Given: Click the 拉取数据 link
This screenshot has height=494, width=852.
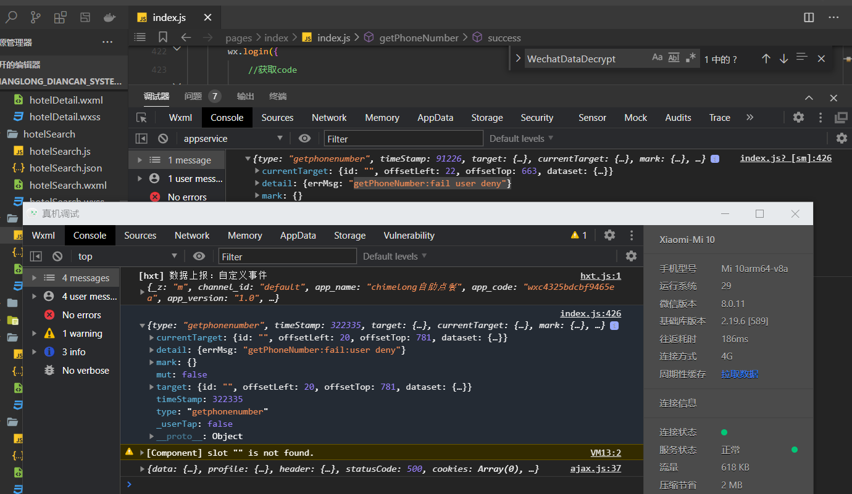Looking at the screenshot, I should (x=740, y=374).
